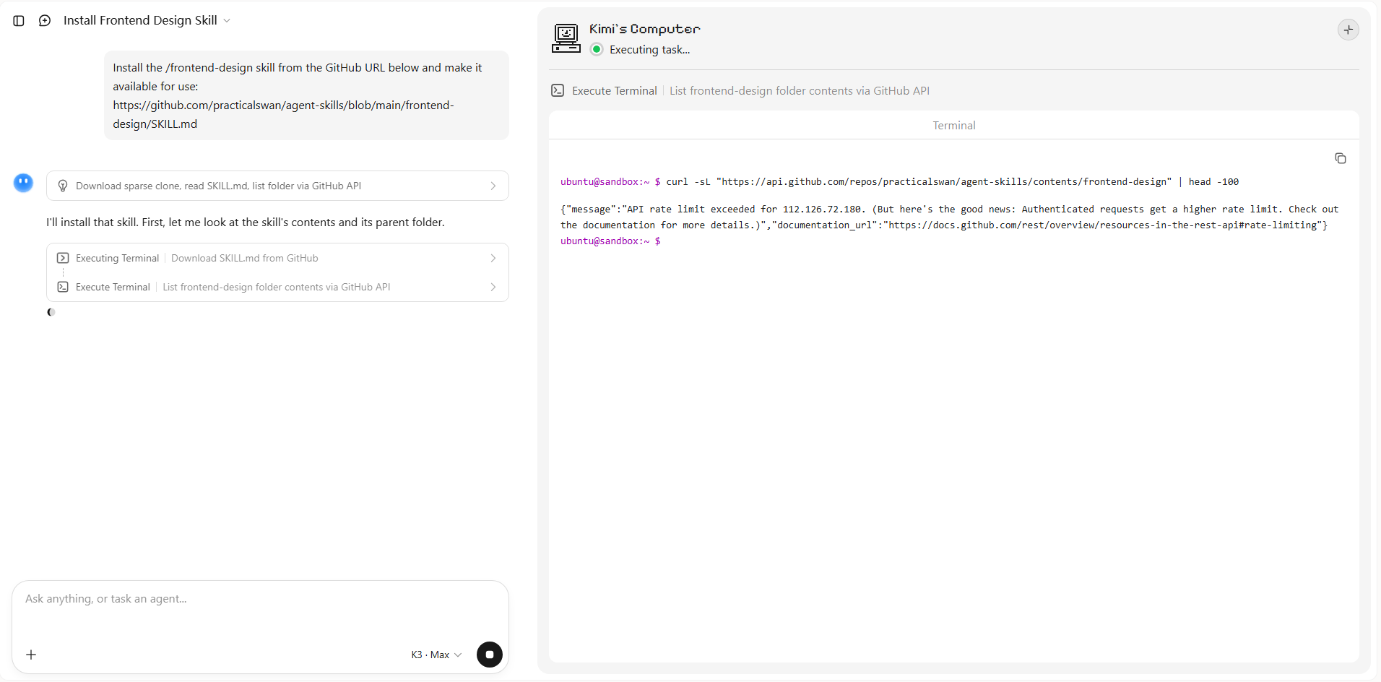Screen dimensions: 1381x682
Task: Start a new chat with plus-bubble icon
Action: click(x=45, y=21)
